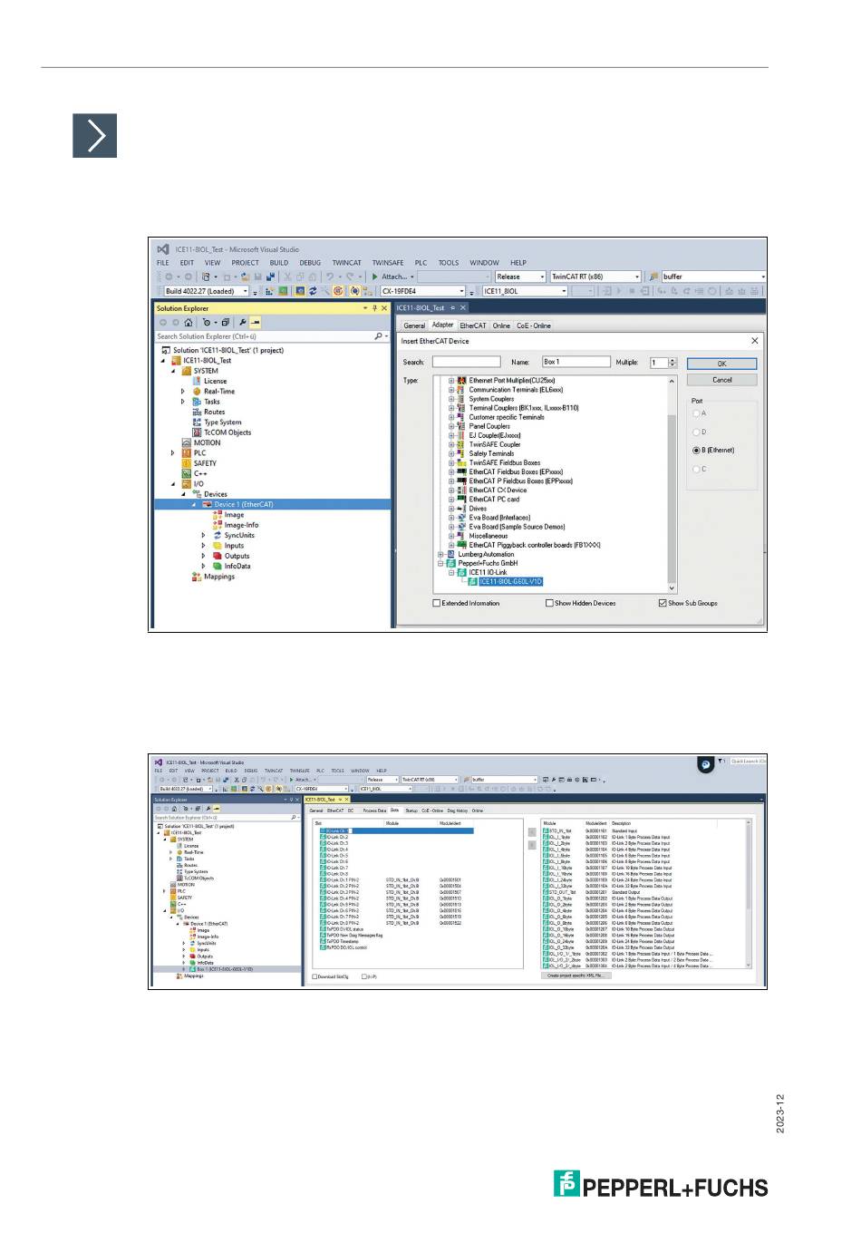The width and height of the screenshot is (861, 1233).
Task: Select Type System icon in Insert EtherCAT Device window
Action: pyautogui.click(x=197, y=422)
